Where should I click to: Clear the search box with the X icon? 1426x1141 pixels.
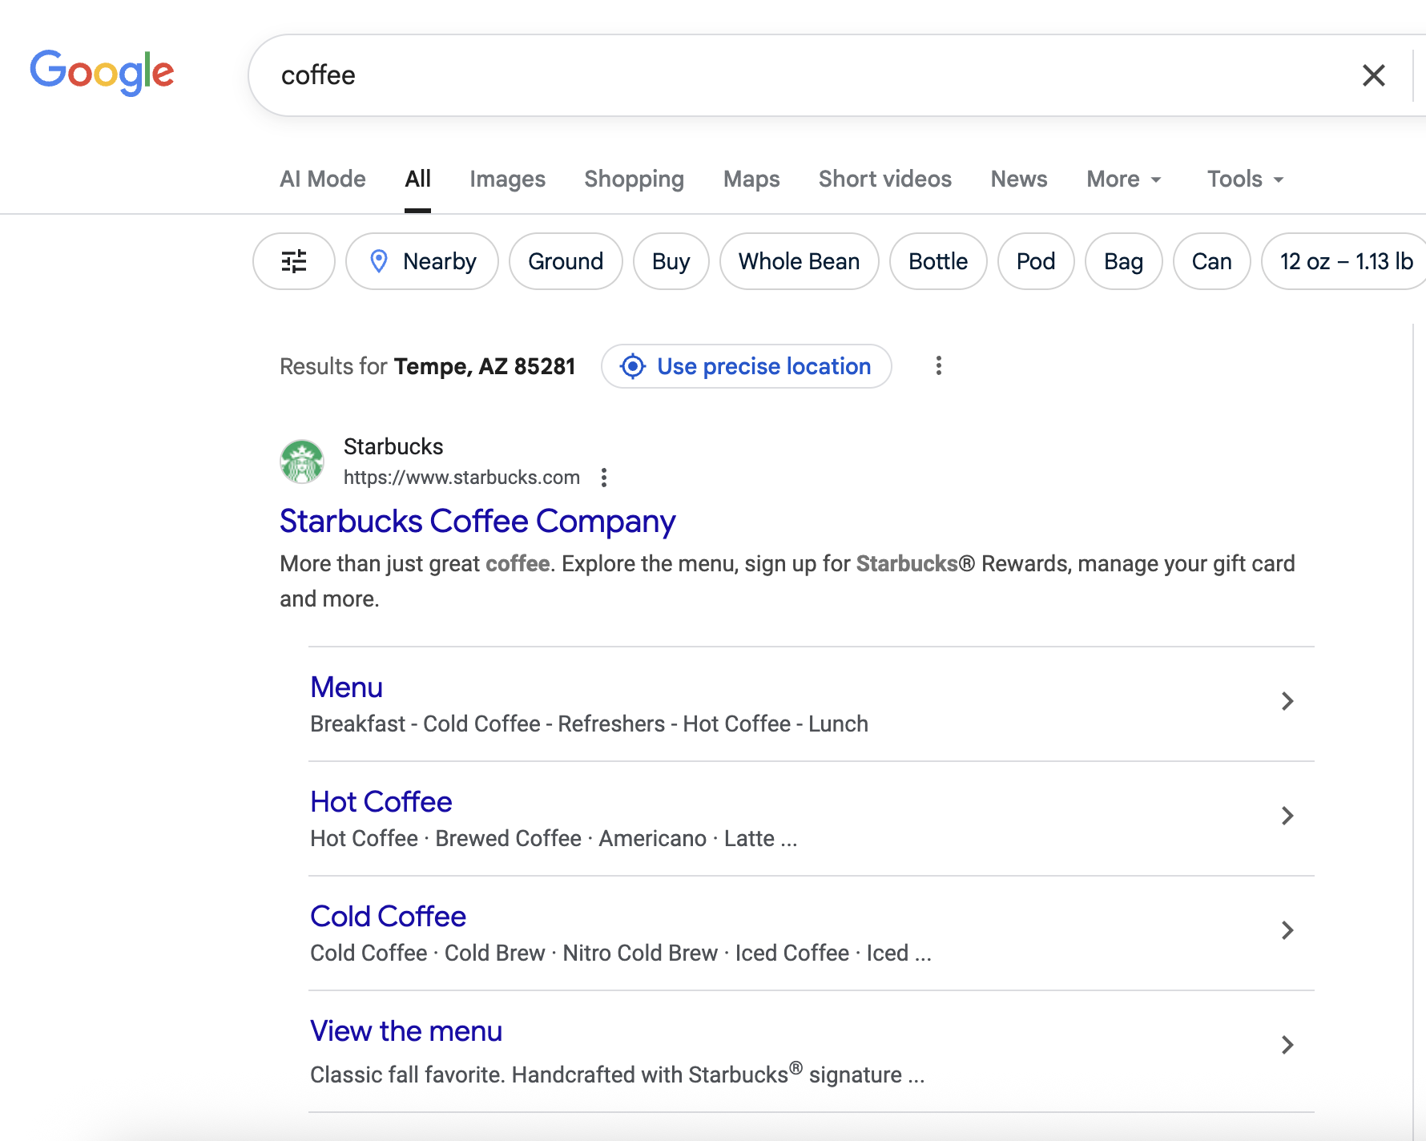pos(1374,75)
